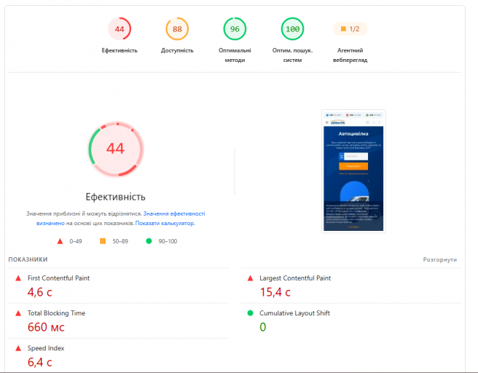Click the green dot beside Cumulative Layout Shift
The image size is (478, 373).
pos(250,313)
